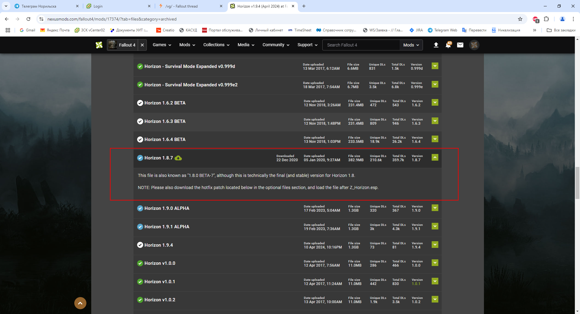
Task: Open a new browser tab
Action: point(304,6)
